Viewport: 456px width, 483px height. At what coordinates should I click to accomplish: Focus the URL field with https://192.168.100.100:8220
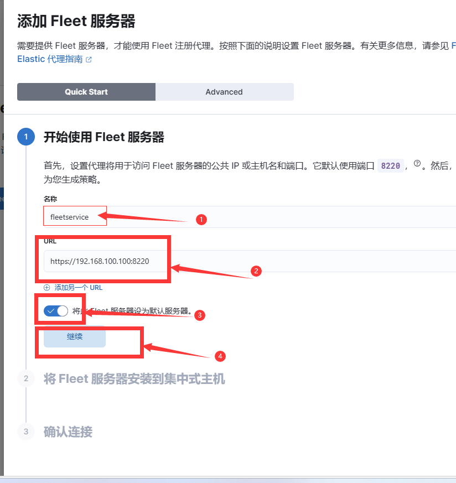(x=250, y=261)
